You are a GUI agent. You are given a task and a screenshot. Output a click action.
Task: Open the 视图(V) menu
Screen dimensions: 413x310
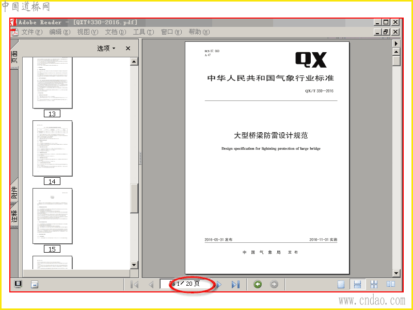coord(88,32)
